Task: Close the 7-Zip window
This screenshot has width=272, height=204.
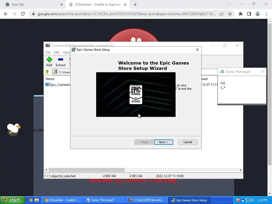Action: point(237,45)
